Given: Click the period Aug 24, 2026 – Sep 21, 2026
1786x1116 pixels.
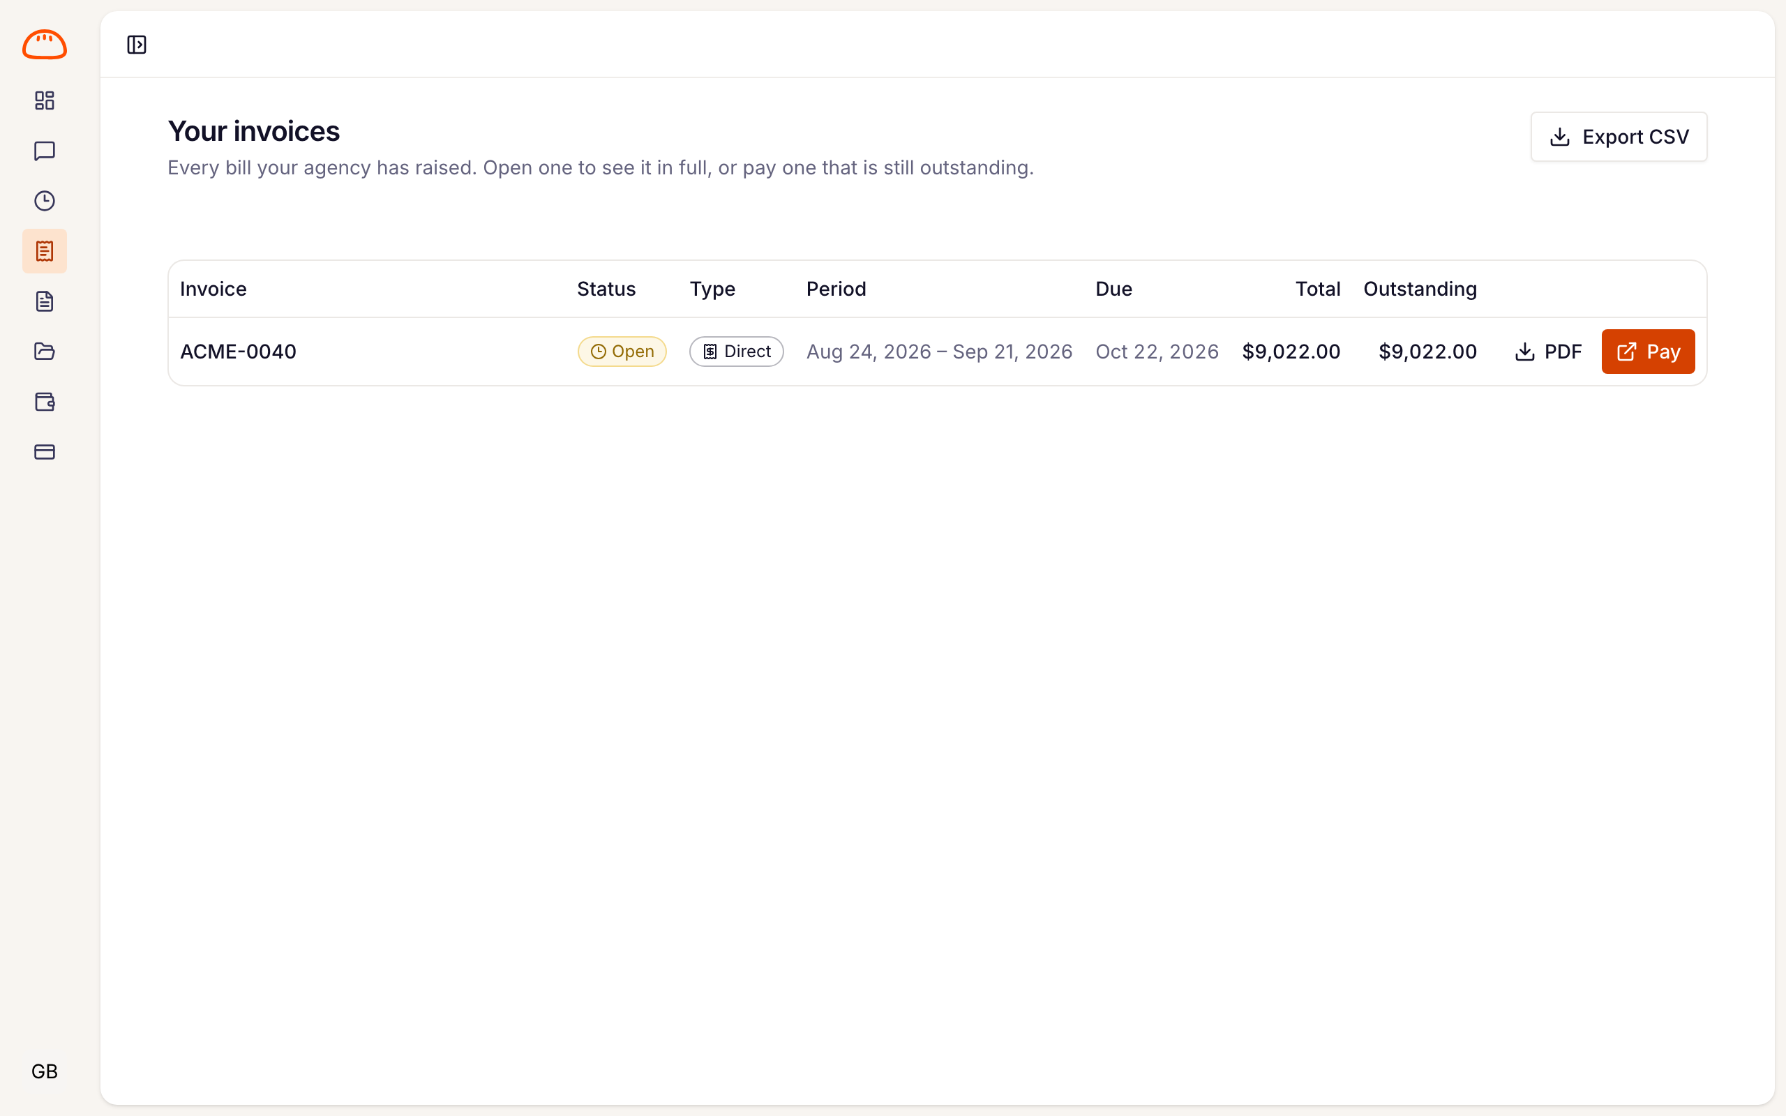Looking at the screenshot, I should click(939, 352).
